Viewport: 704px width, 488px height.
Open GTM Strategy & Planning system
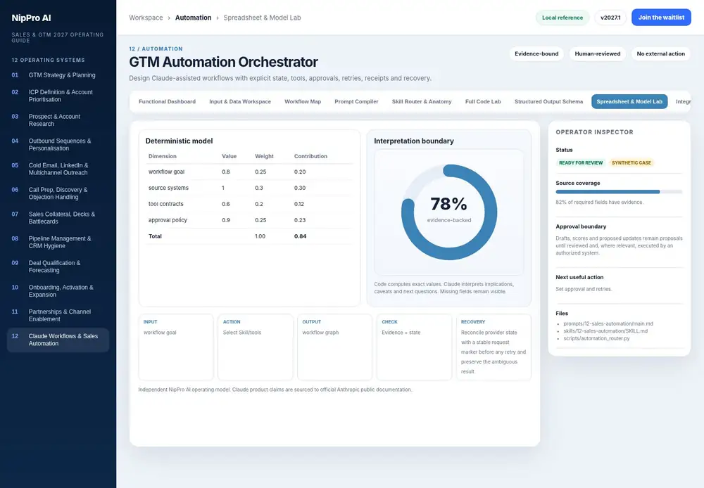58,75
